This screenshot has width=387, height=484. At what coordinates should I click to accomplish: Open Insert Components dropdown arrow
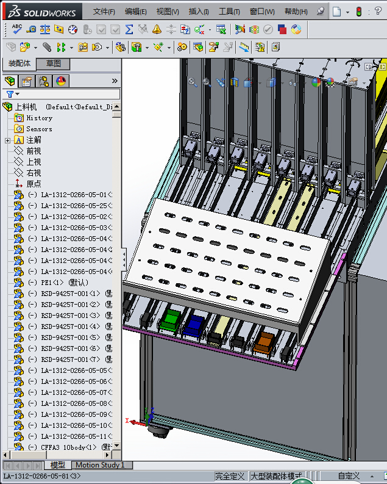(35, 48)
